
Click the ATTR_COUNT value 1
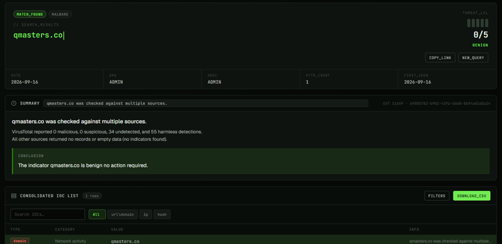[307, 82]
